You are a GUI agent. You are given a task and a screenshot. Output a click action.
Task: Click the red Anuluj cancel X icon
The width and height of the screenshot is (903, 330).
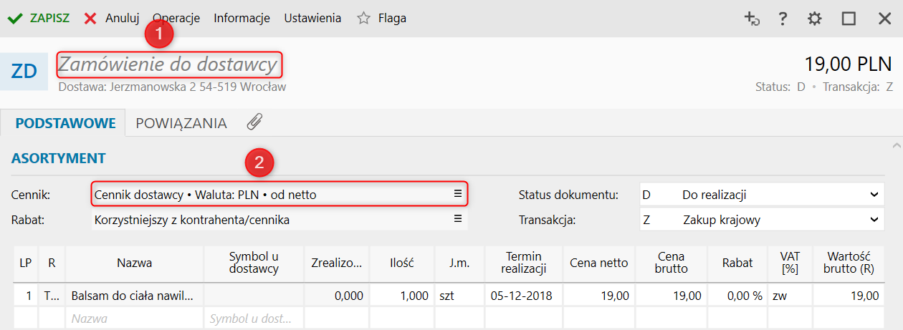pos(90,19)
